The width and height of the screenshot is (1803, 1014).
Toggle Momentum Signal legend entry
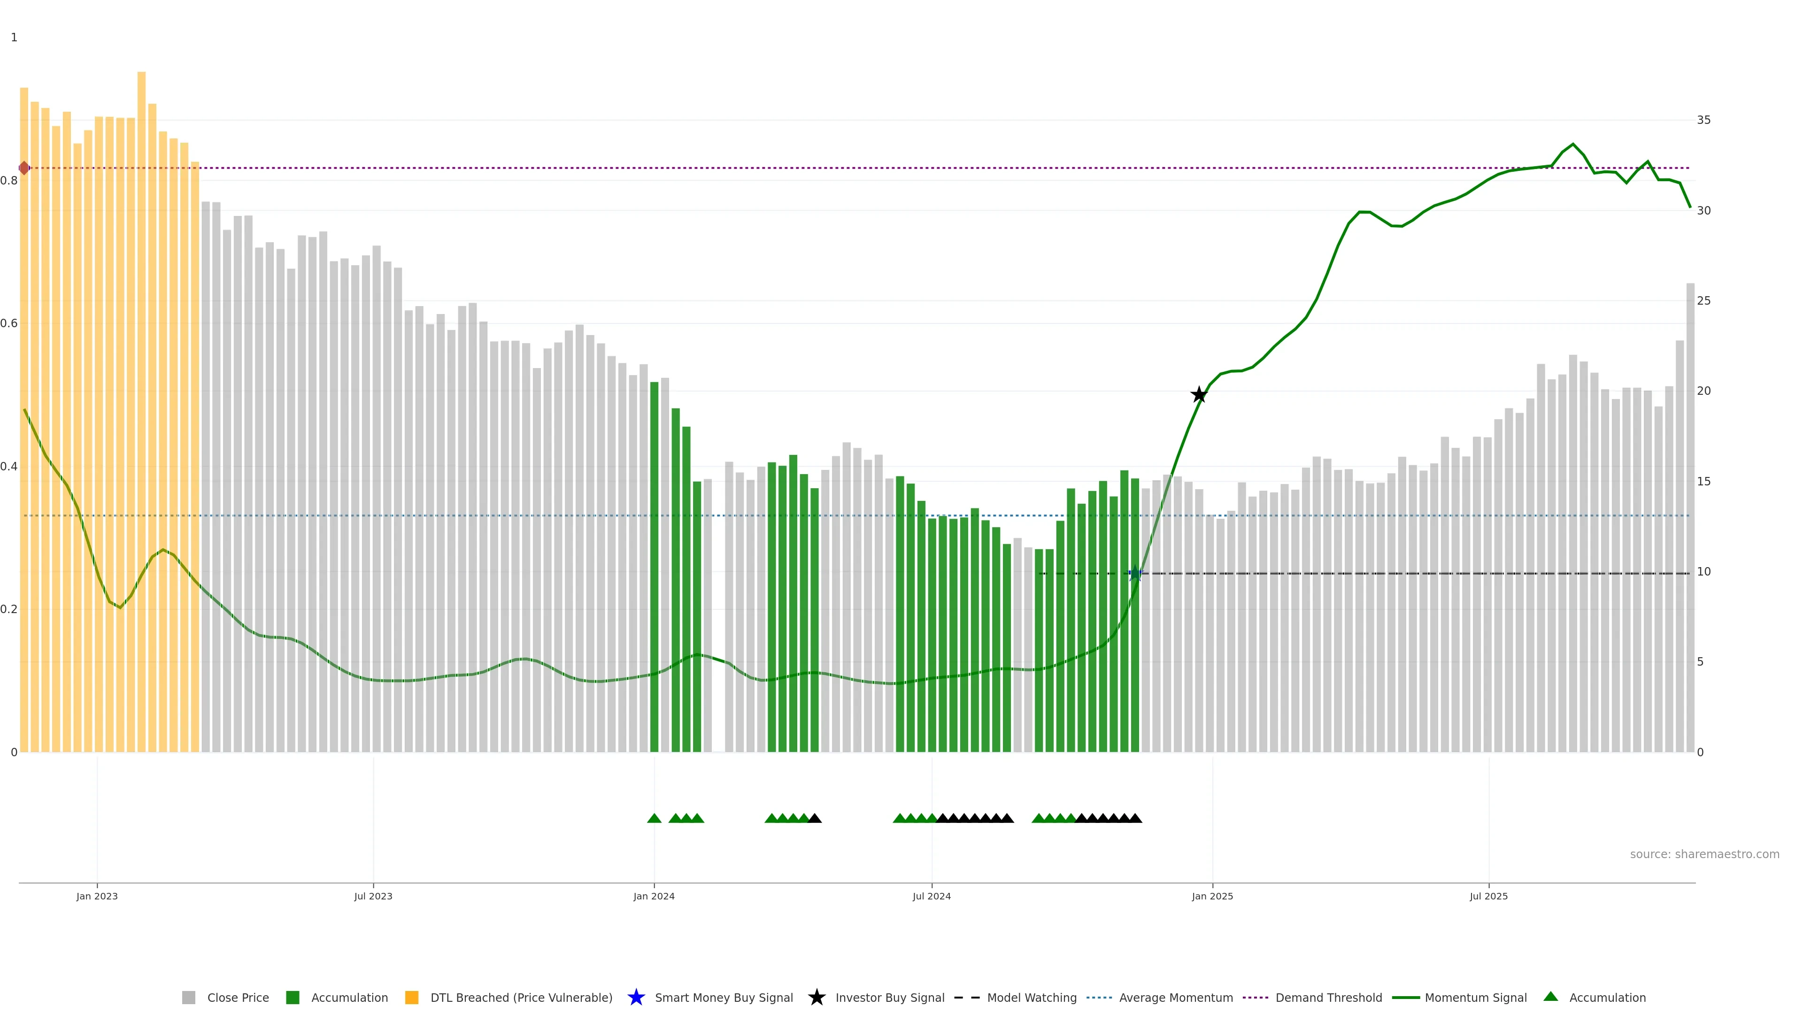pyautogui.click(x=1475, y=998)
